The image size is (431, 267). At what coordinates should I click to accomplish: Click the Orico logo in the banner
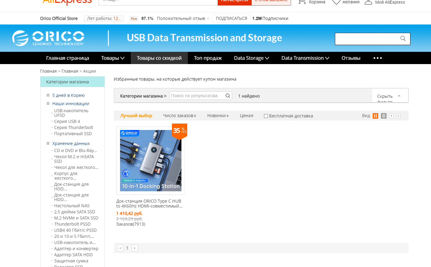tap(48, 38)
